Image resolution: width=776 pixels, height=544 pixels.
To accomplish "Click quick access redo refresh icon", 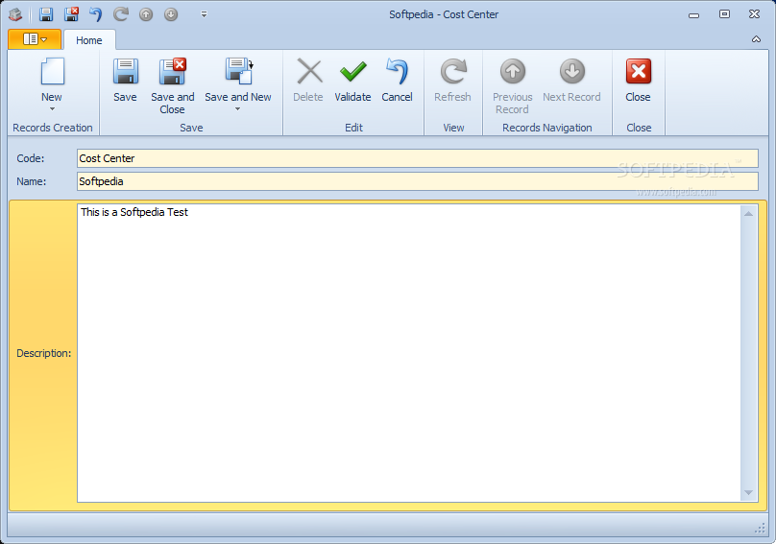I will (x=121, y=14).
